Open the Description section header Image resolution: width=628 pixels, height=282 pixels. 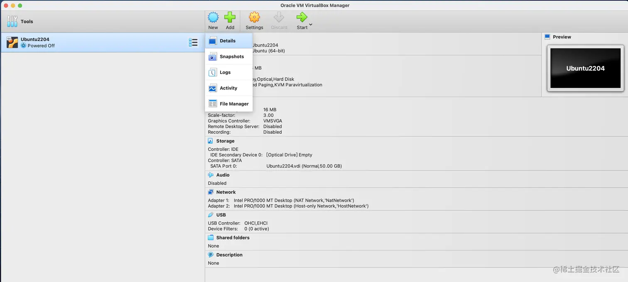[x=229, y=255]
